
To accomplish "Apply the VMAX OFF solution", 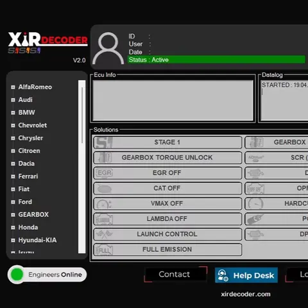I will tap(167, 203).
